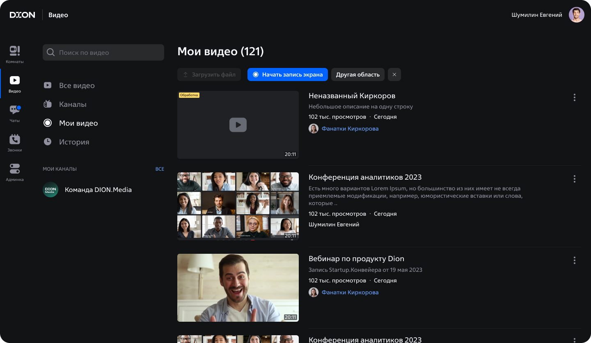591x343 pixels.
Task: Select Мои видео in navigation
Action: click(78, 123)
